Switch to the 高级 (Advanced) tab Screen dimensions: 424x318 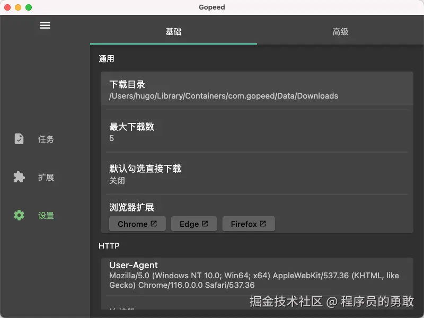[x=340, y=32]
